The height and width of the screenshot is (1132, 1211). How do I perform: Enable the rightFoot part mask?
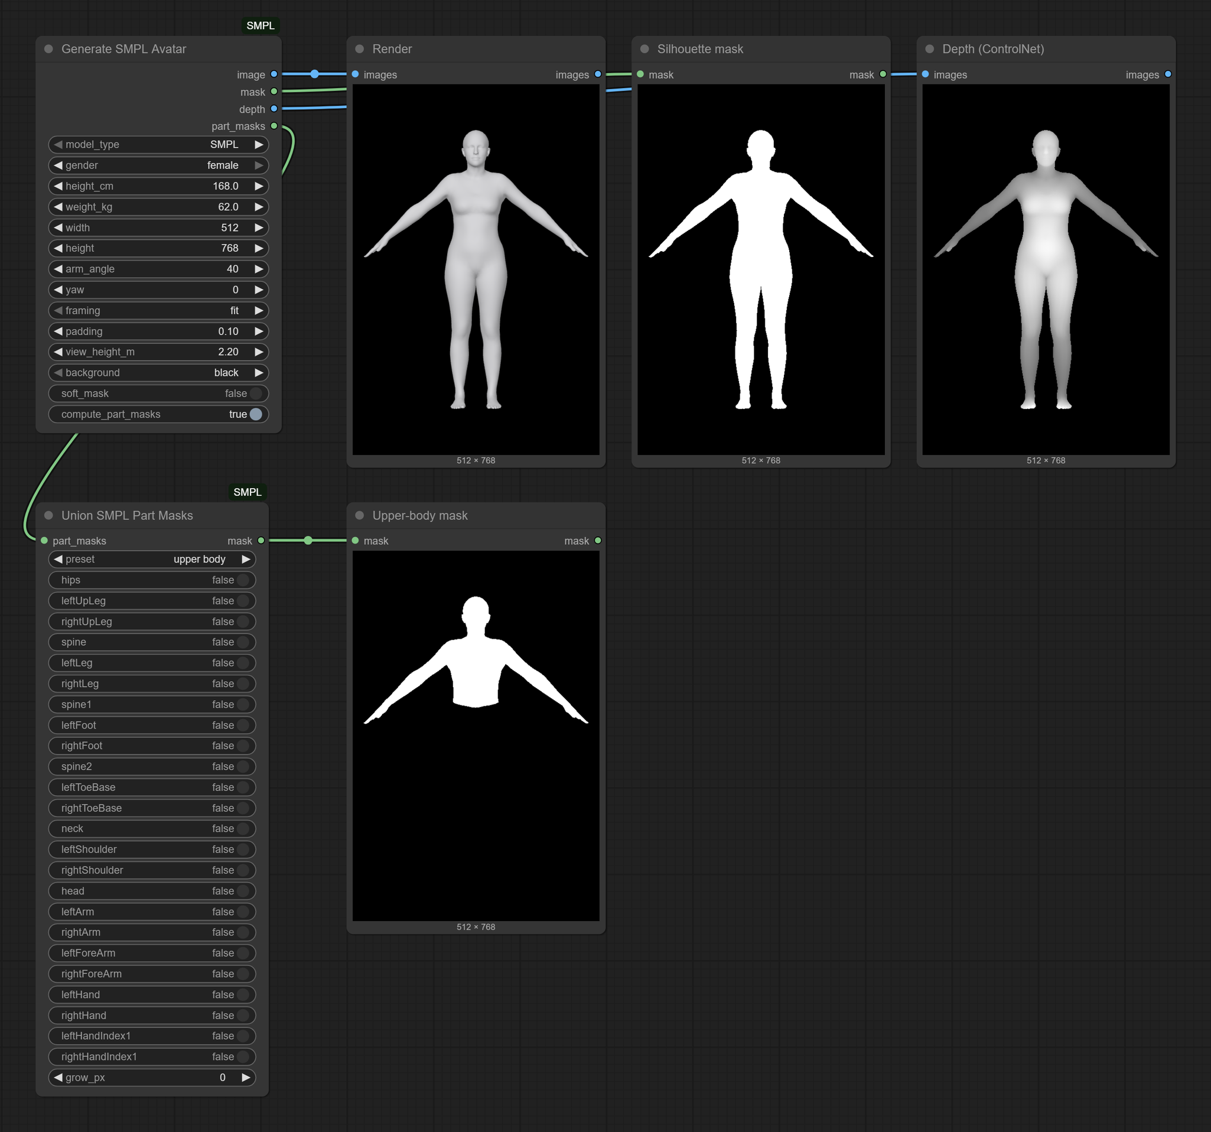point(152,746)
